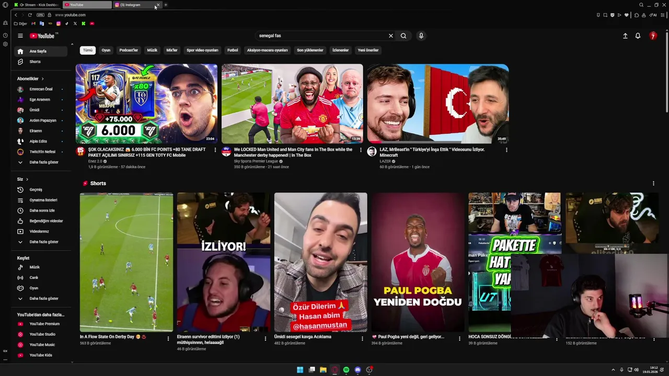The image size is (669, 376).
Task: Open the account avatar menu
Action: tap(653, 36)
